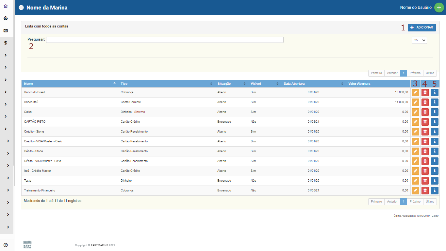This screenshot has height=251, width=446.
Task: Open the settings gear in the sidebar
Action: pos(6,18)
